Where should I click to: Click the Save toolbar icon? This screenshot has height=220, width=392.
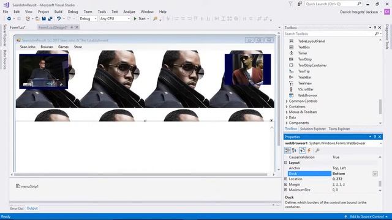[43, 19]
